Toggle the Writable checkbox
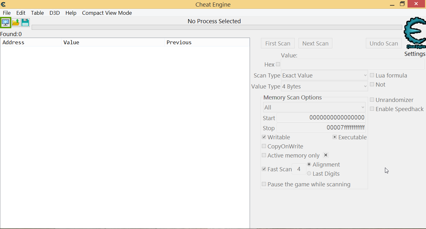426x229 pixels. coord(264,137)
